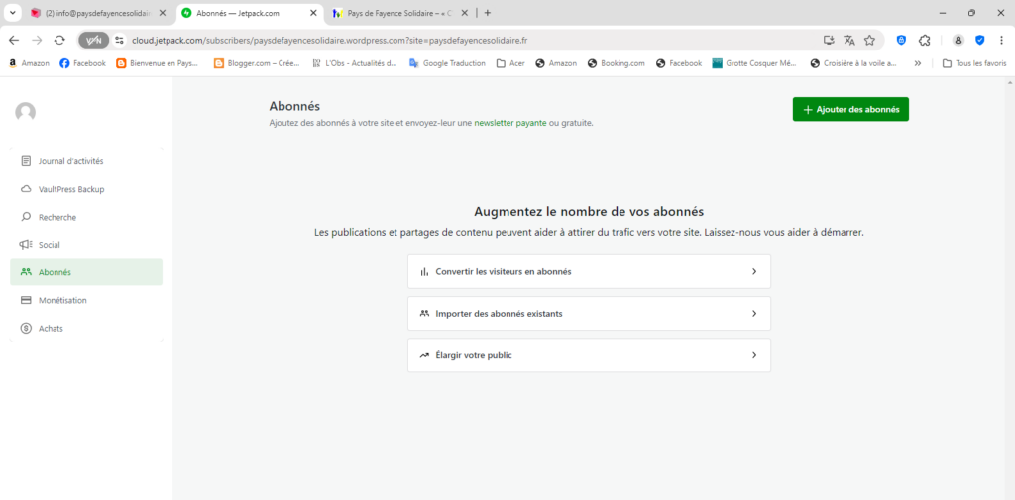Click Ajouter des abonnés button
This screenshot has height=500, width=1015.
pos(850,109)
